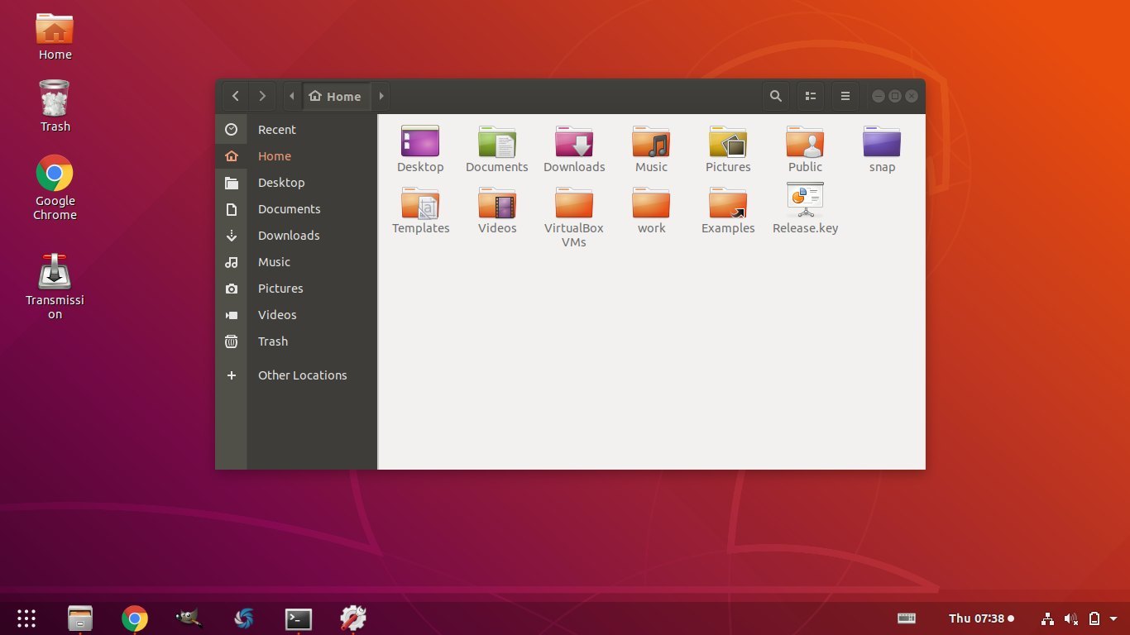Select Trash in the sidebar
The height and width of the screenshot is (635, 1130).
point(296,341)
